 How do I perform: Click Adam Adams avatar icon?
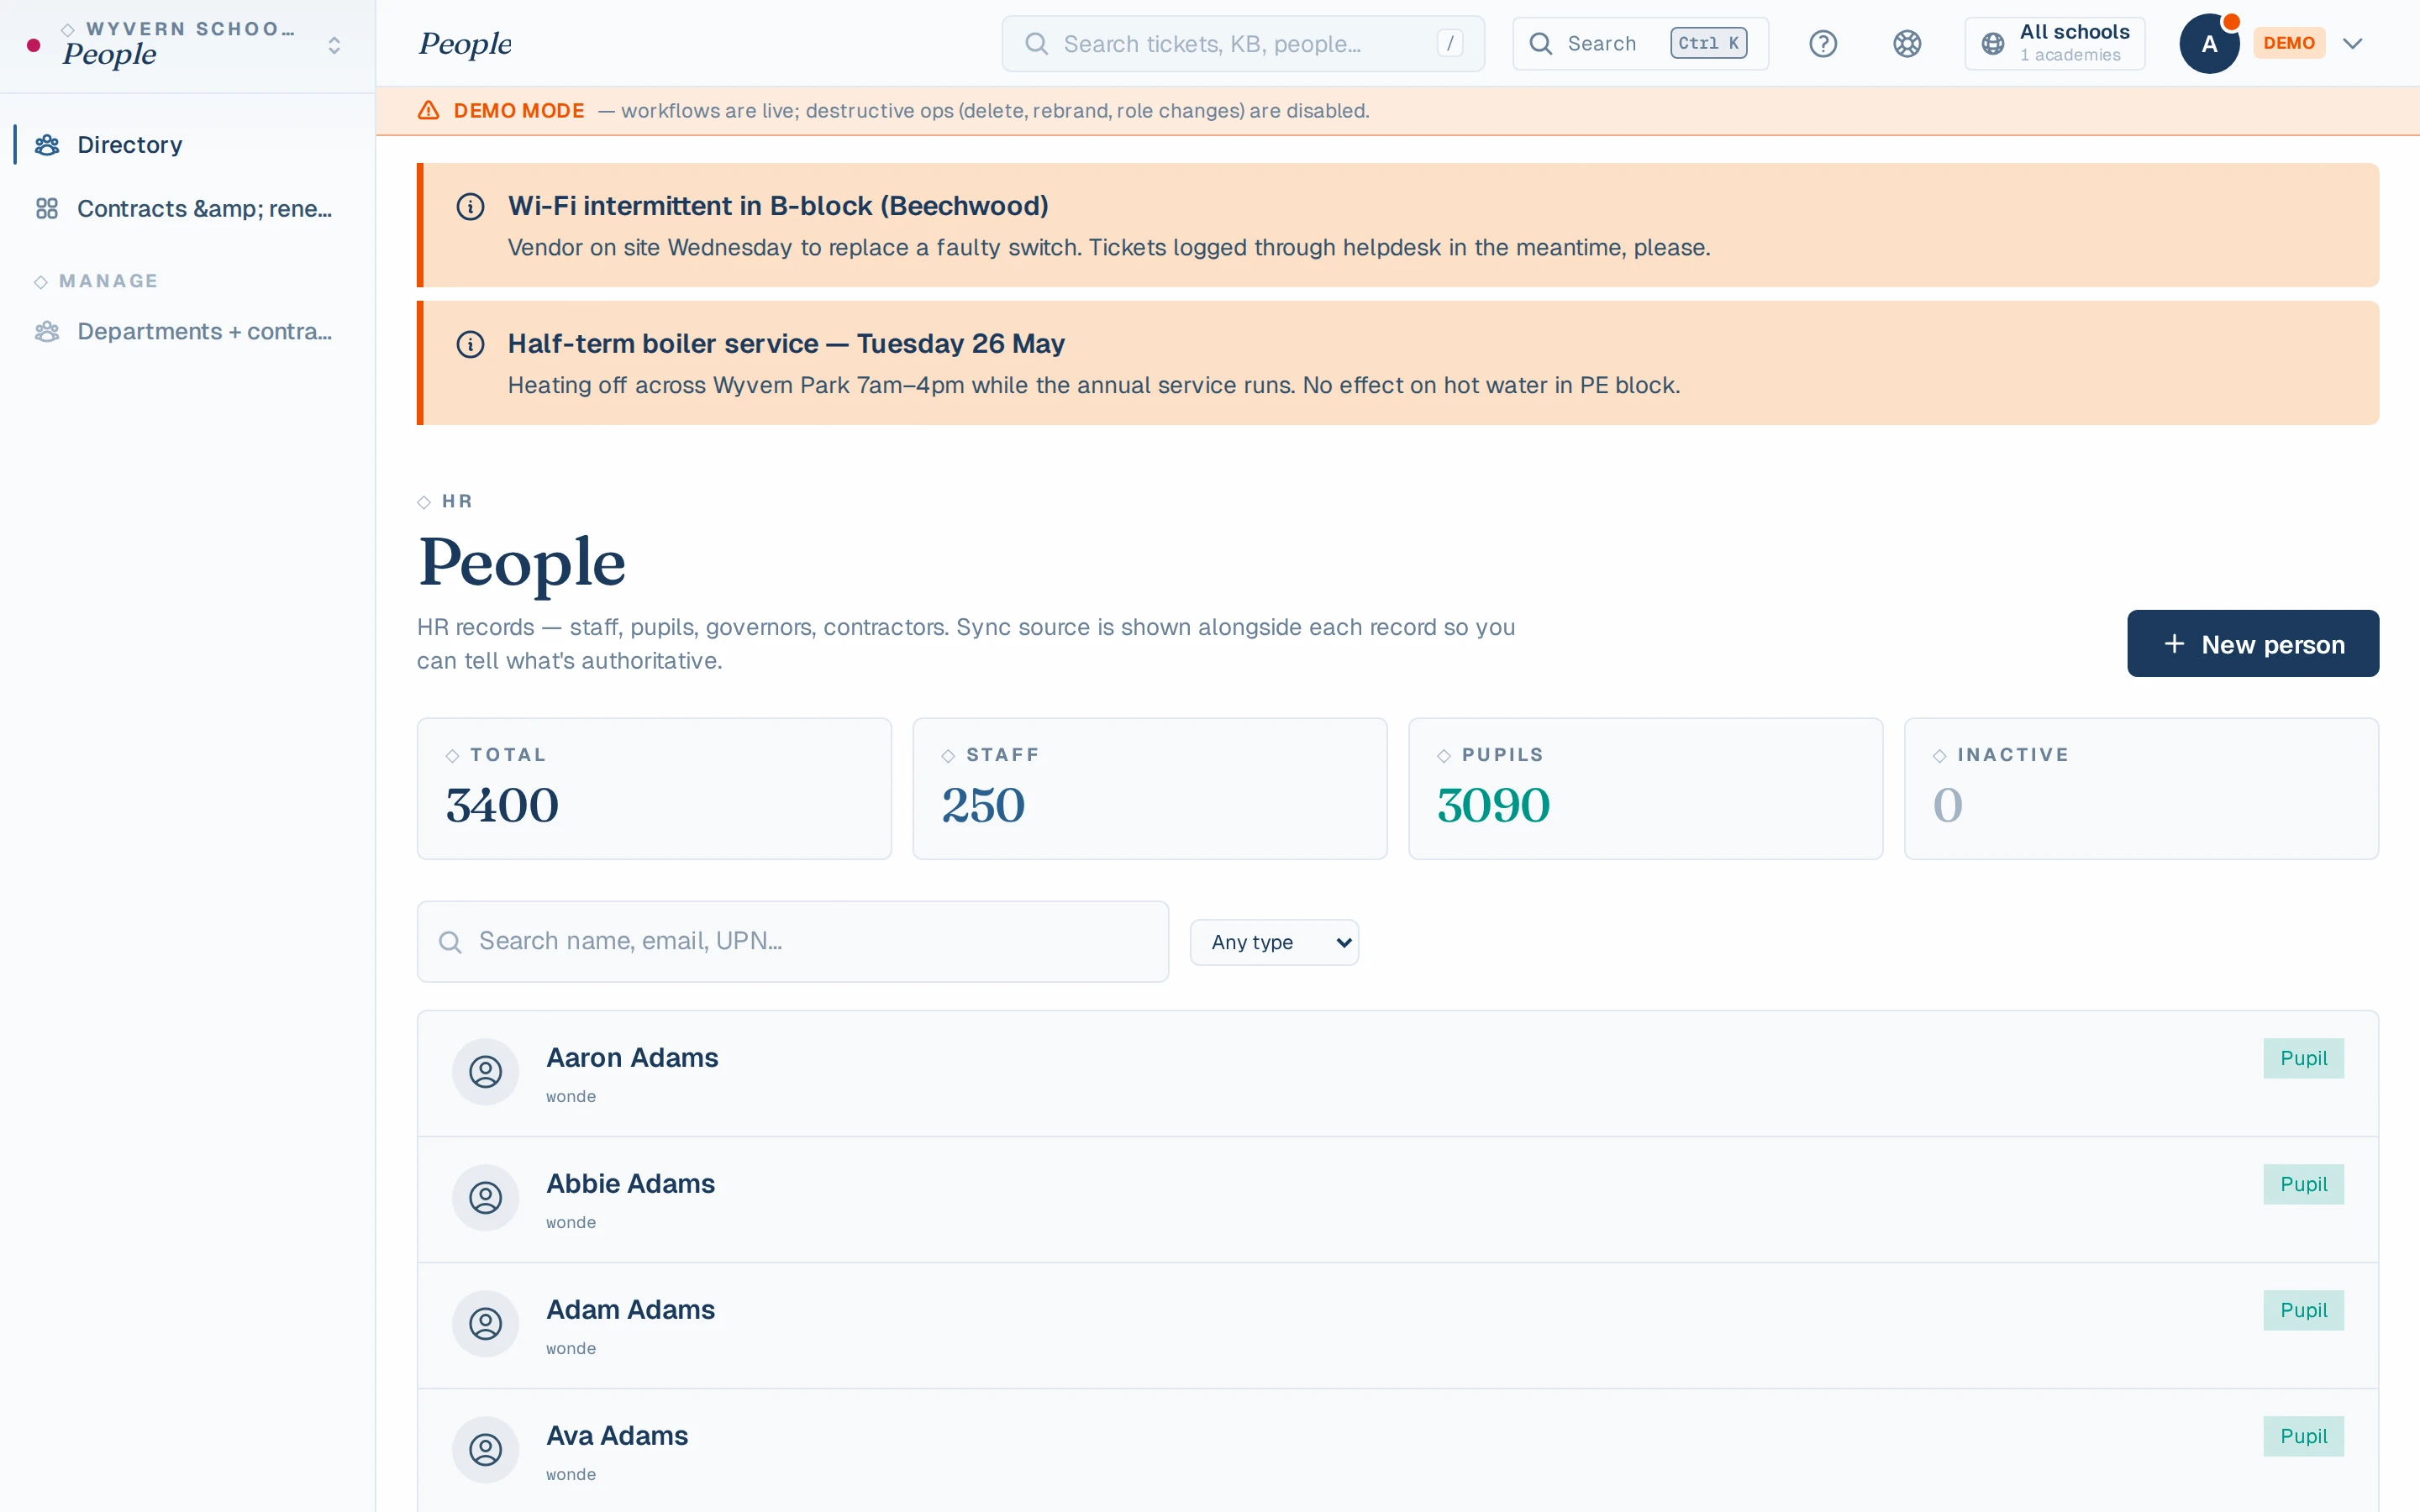(x=486, y=1324)
